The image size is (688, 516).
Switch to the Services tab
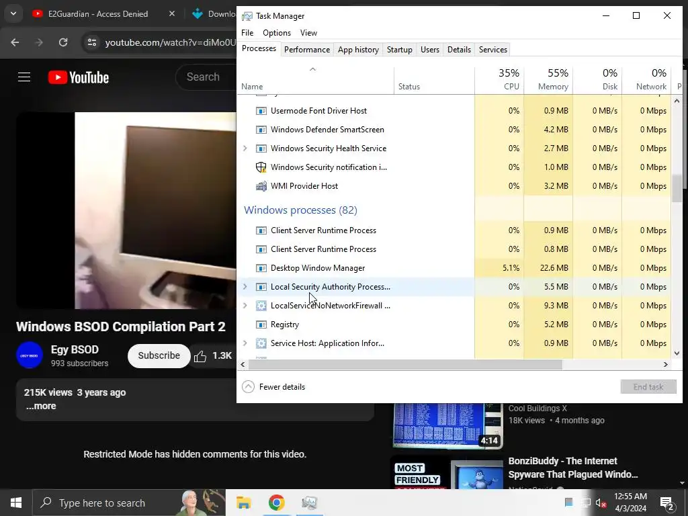492,50
